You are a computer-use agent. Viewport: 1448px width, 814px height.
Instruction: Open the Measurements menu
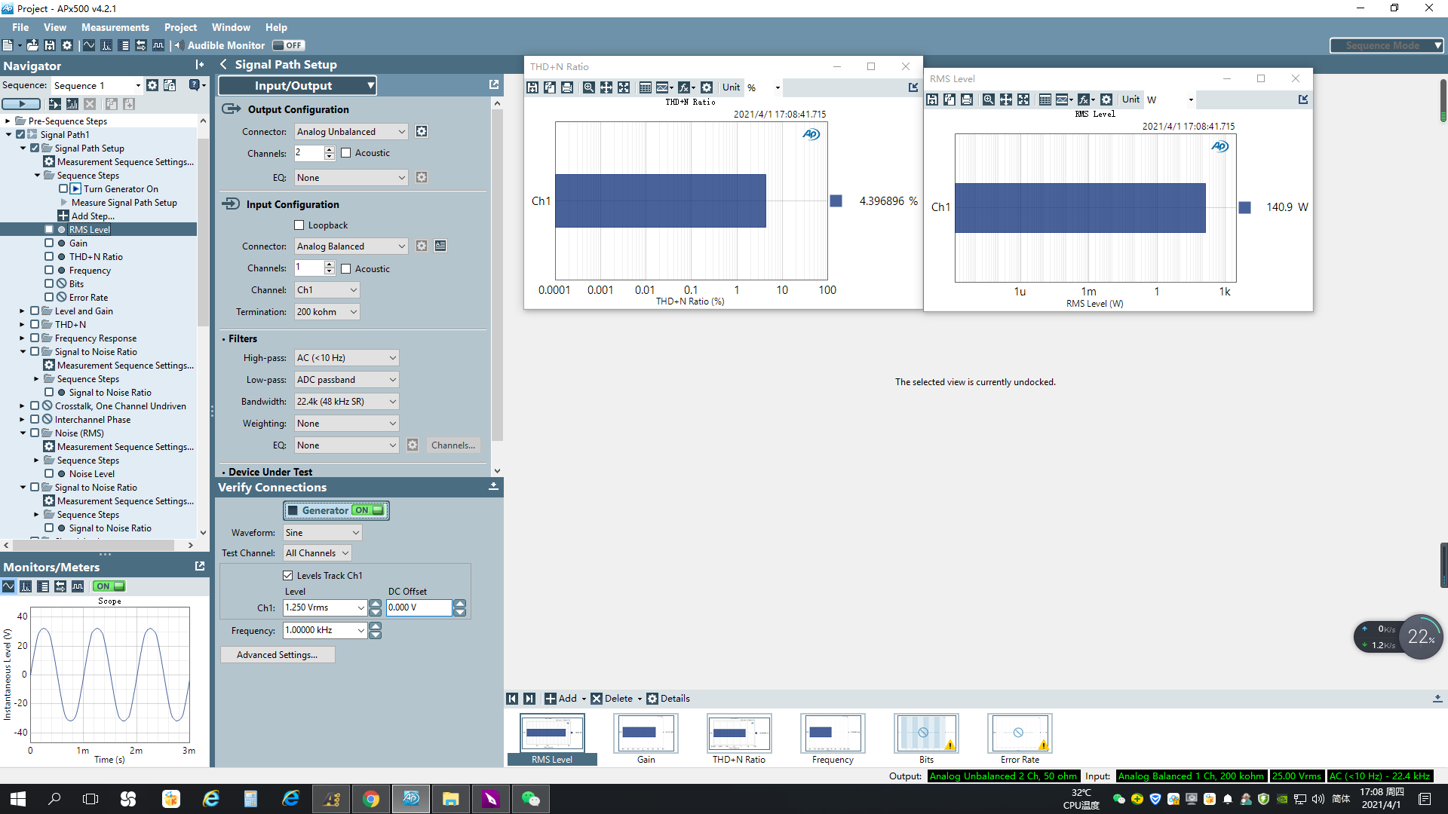tap(115, 27)
